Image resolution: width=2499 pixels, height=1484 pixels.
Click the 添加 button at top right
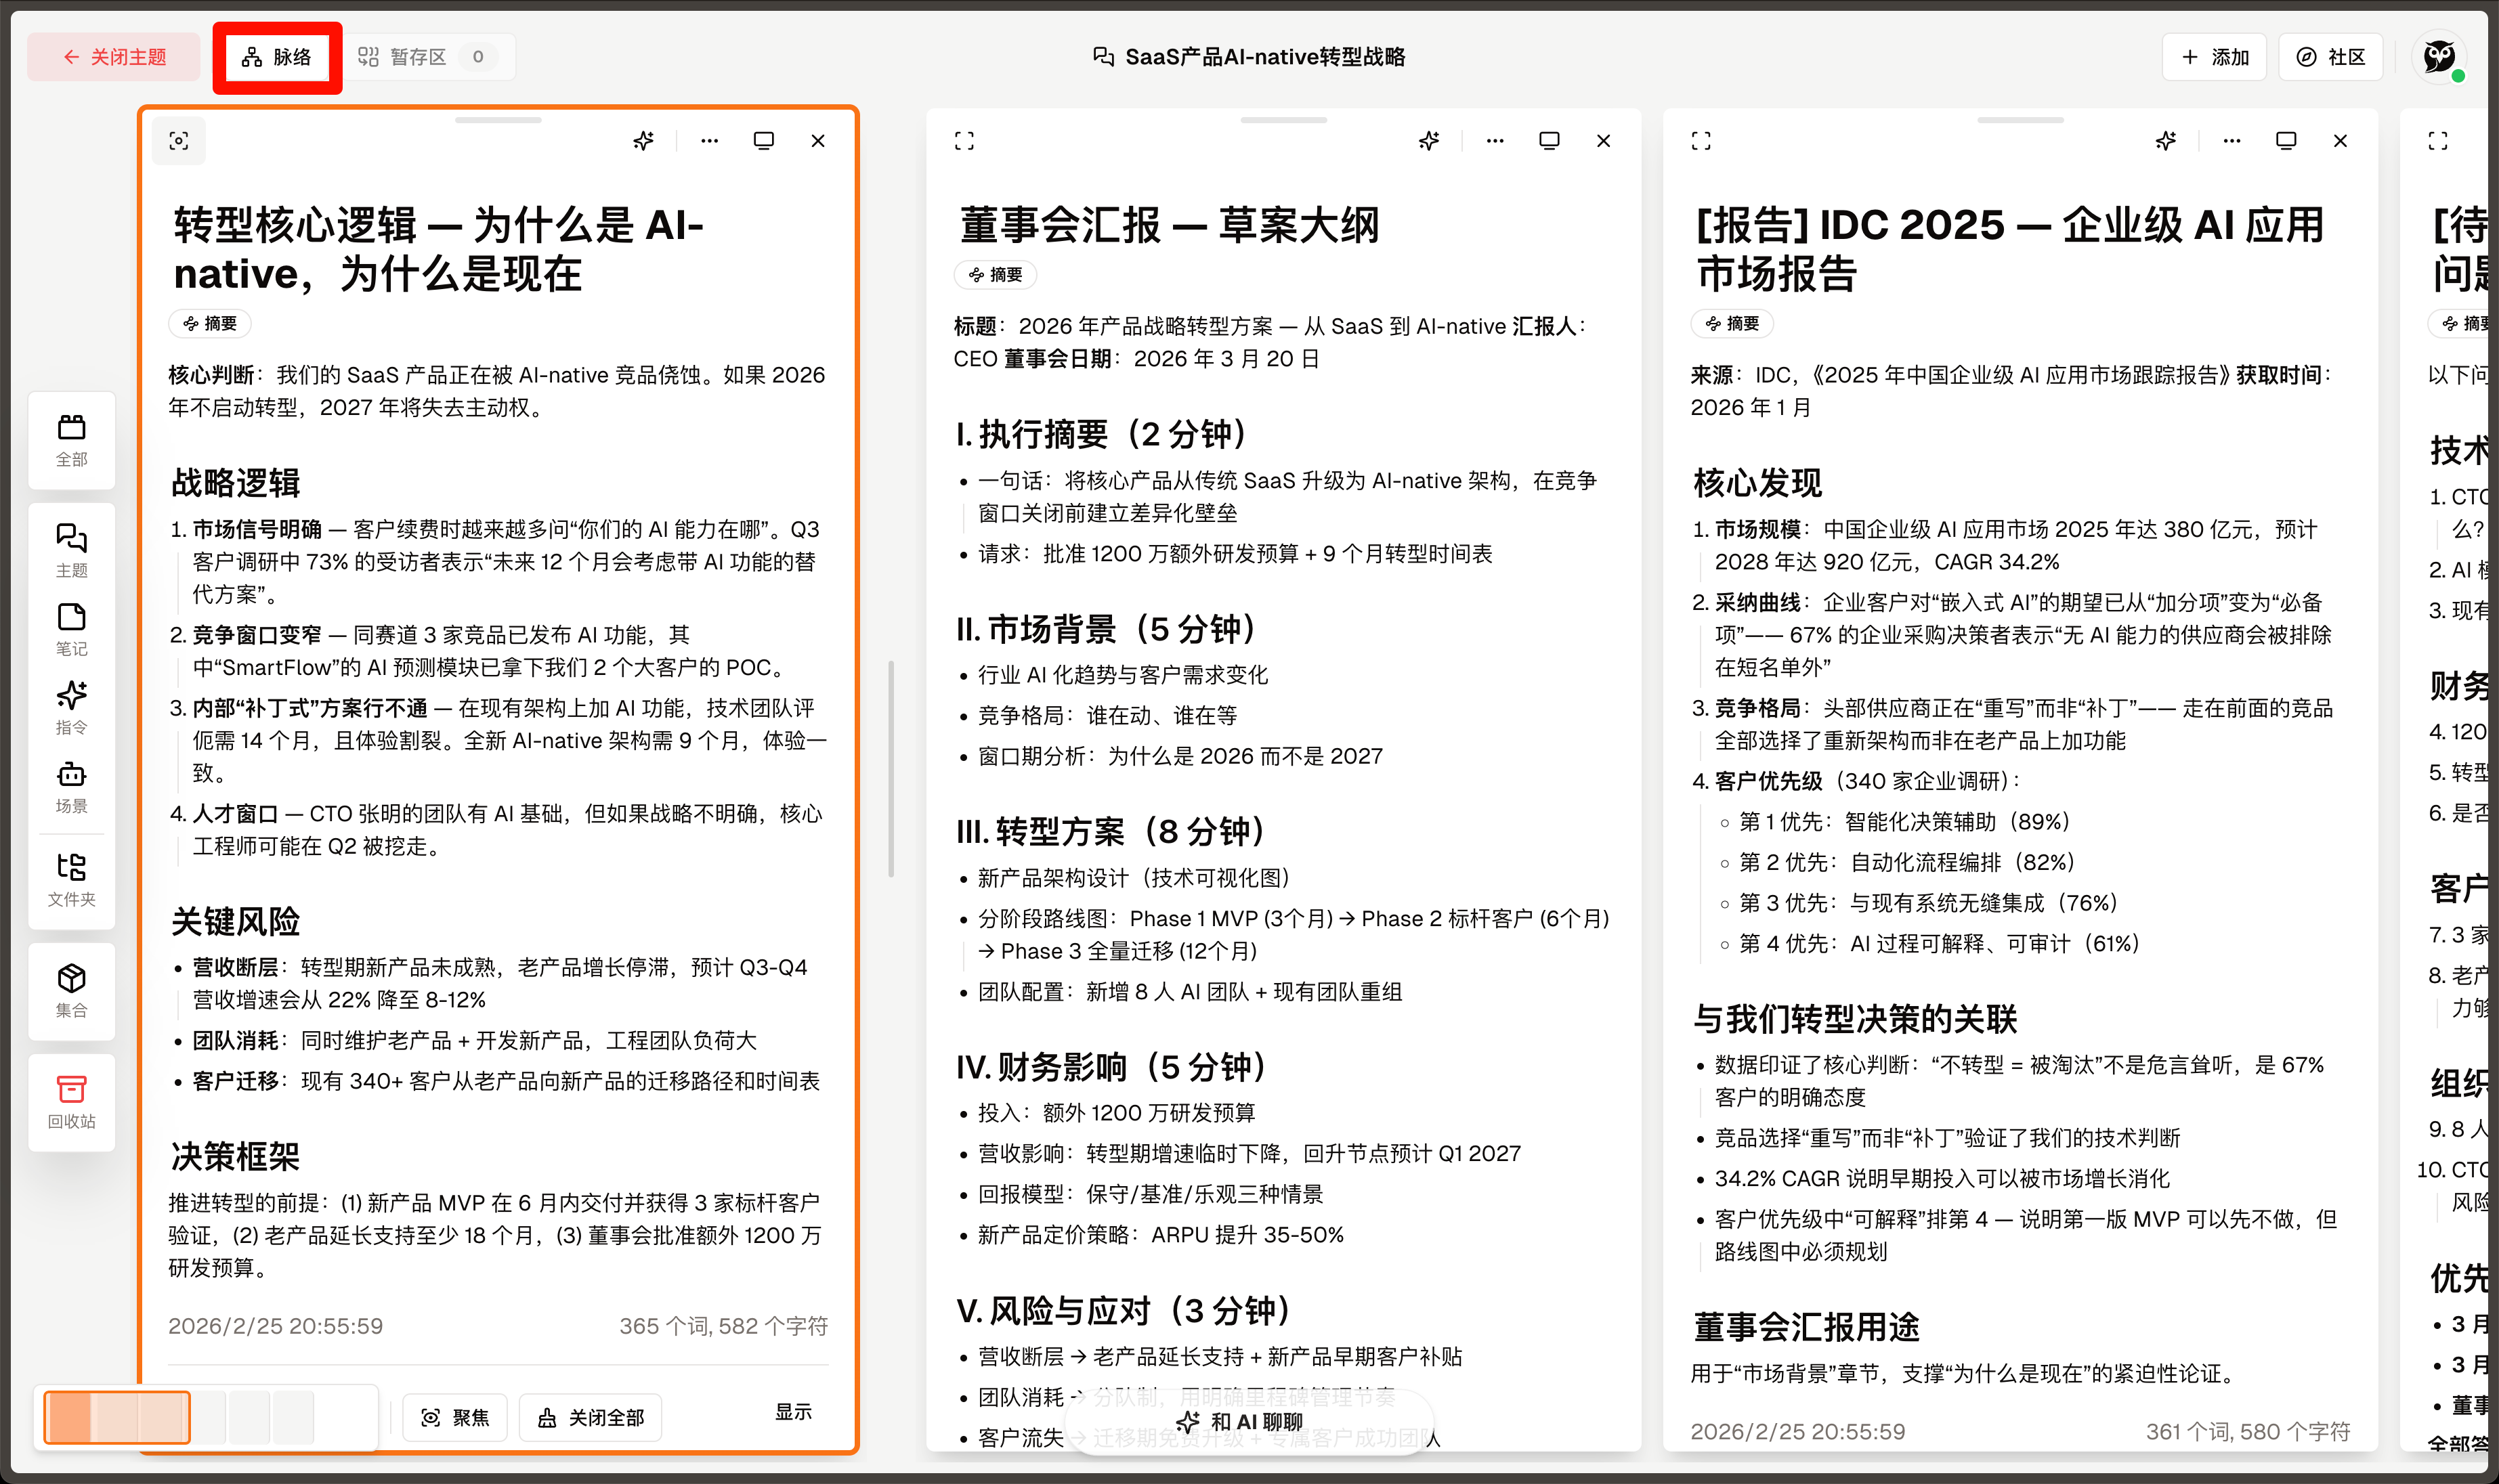(x=2215, y=57)
